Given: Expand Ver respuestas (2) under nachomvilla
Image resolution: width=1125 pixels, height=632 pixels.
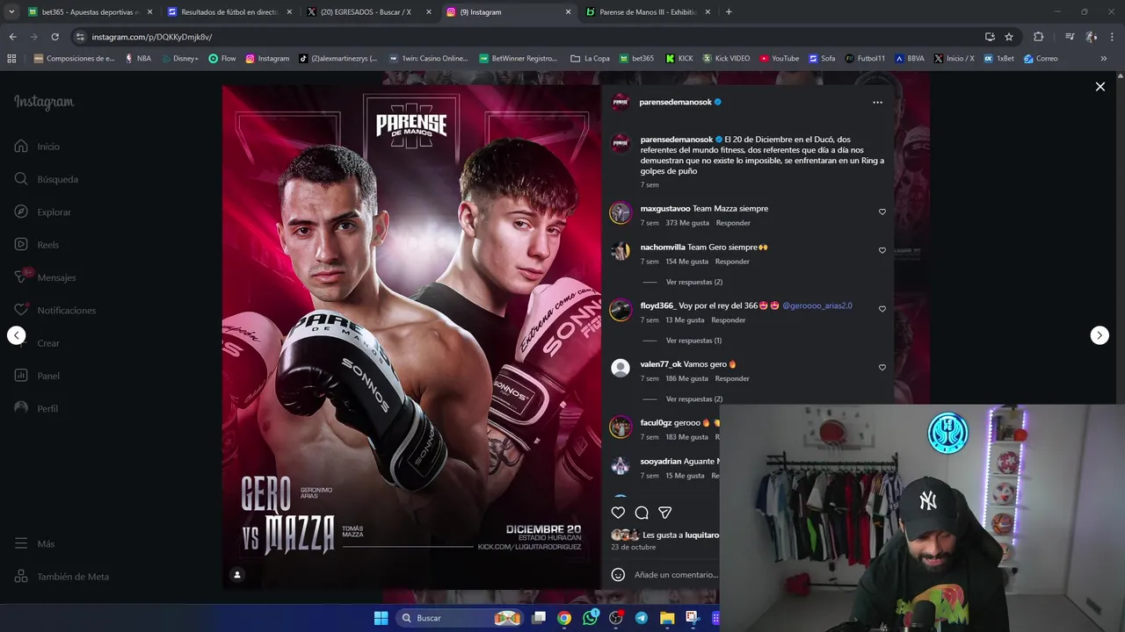Looking at the screenshot, I should [693, 282].
